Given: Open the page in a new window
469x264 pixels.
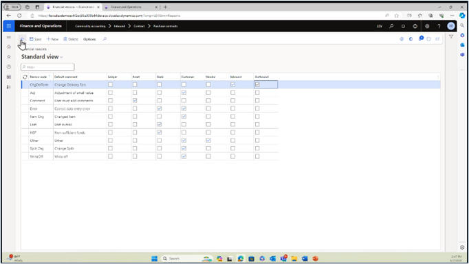Looking at the screenshot, I should 437,39.
